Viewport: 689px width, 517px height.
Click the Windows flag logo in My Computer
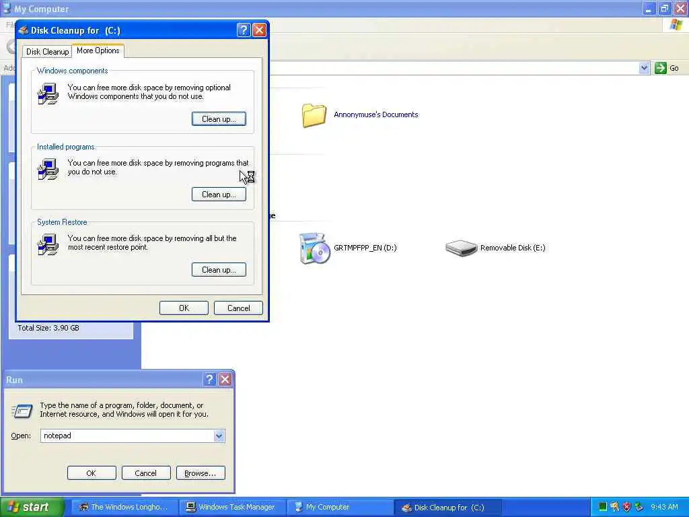676,25
